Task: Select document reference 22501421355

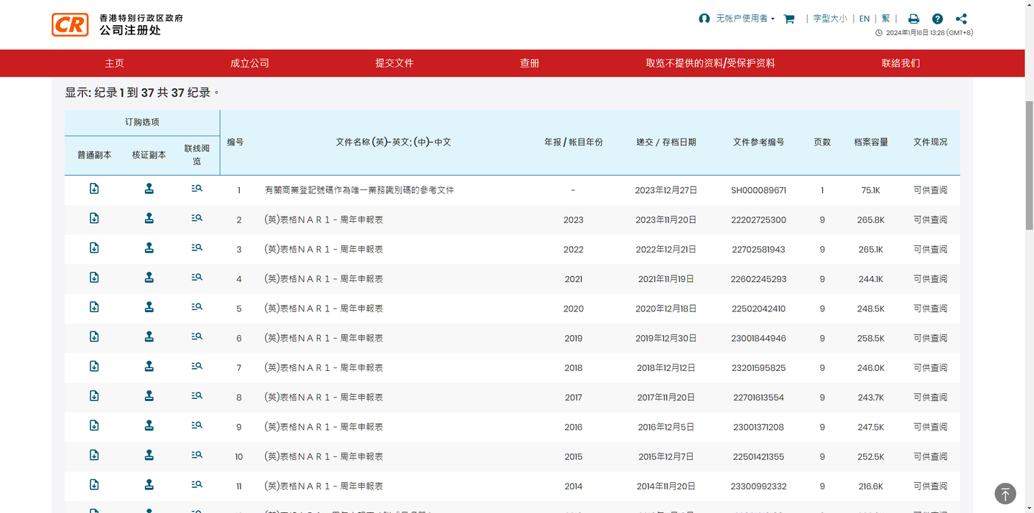Action: click(758, 456)
